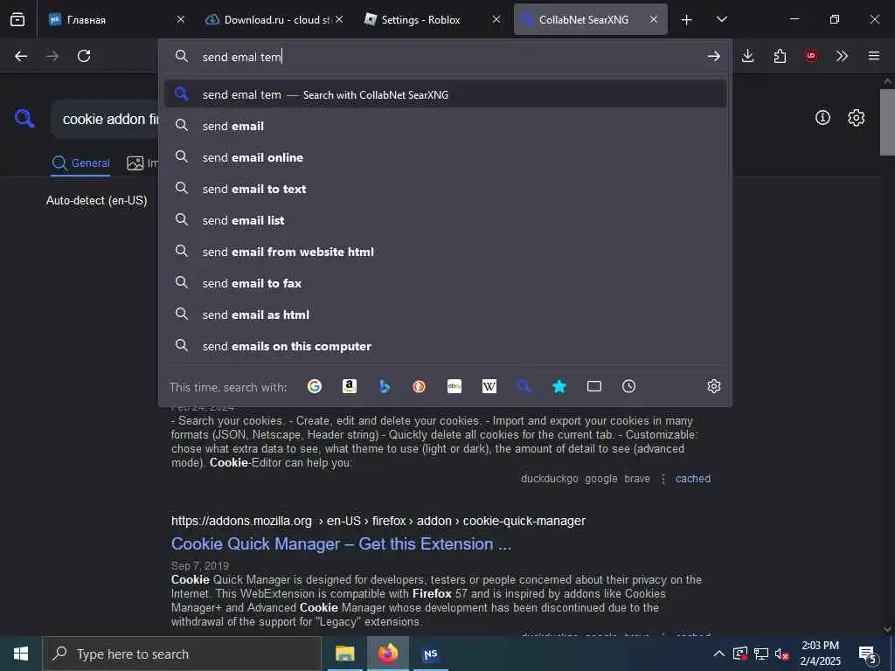The image size is (895, 671).
Task: Search this time with DuckDuckGo
Action: pos(419,386)
